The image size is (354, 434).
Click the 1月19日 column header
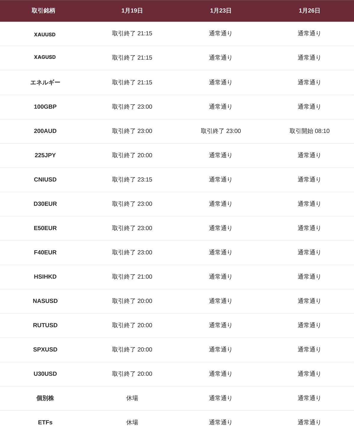click(x=132, y=11)
